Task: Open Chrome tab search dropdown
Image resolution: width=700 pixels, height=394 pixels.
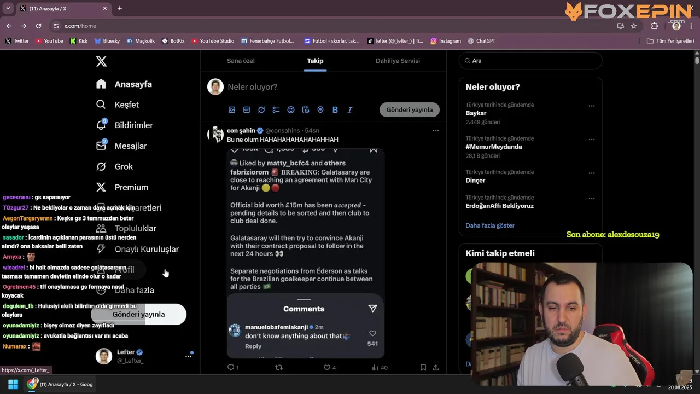Action: pyautogui.click(x=8, y=8)
